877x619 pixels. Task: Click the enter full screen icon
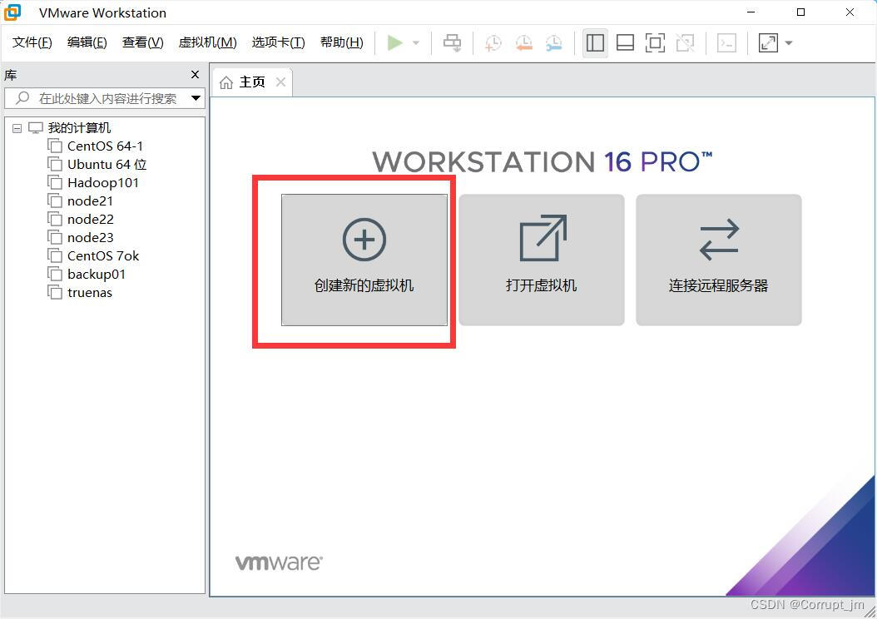coord(655,42)
